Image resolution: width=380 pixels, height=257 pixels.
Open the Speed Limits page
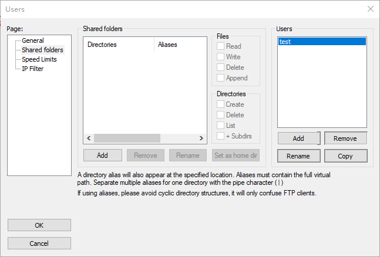tap(39, 59)
